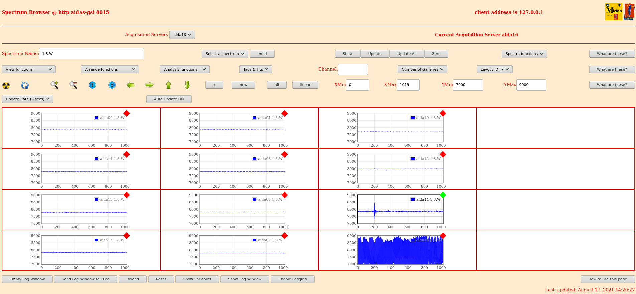Click the blue double down-arrow icon
The image size is (636, 294).
coord(92,85)
